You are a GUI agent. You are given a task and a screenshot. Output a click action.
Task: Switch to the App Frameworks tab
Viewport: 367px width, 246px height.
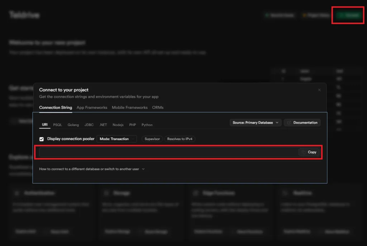pyautogui.click(x=92, y=107)
